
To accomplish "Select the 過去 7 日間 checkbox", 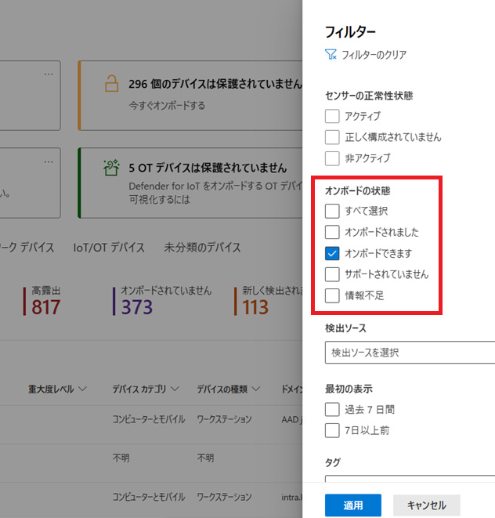I will [x=332, y=409].
